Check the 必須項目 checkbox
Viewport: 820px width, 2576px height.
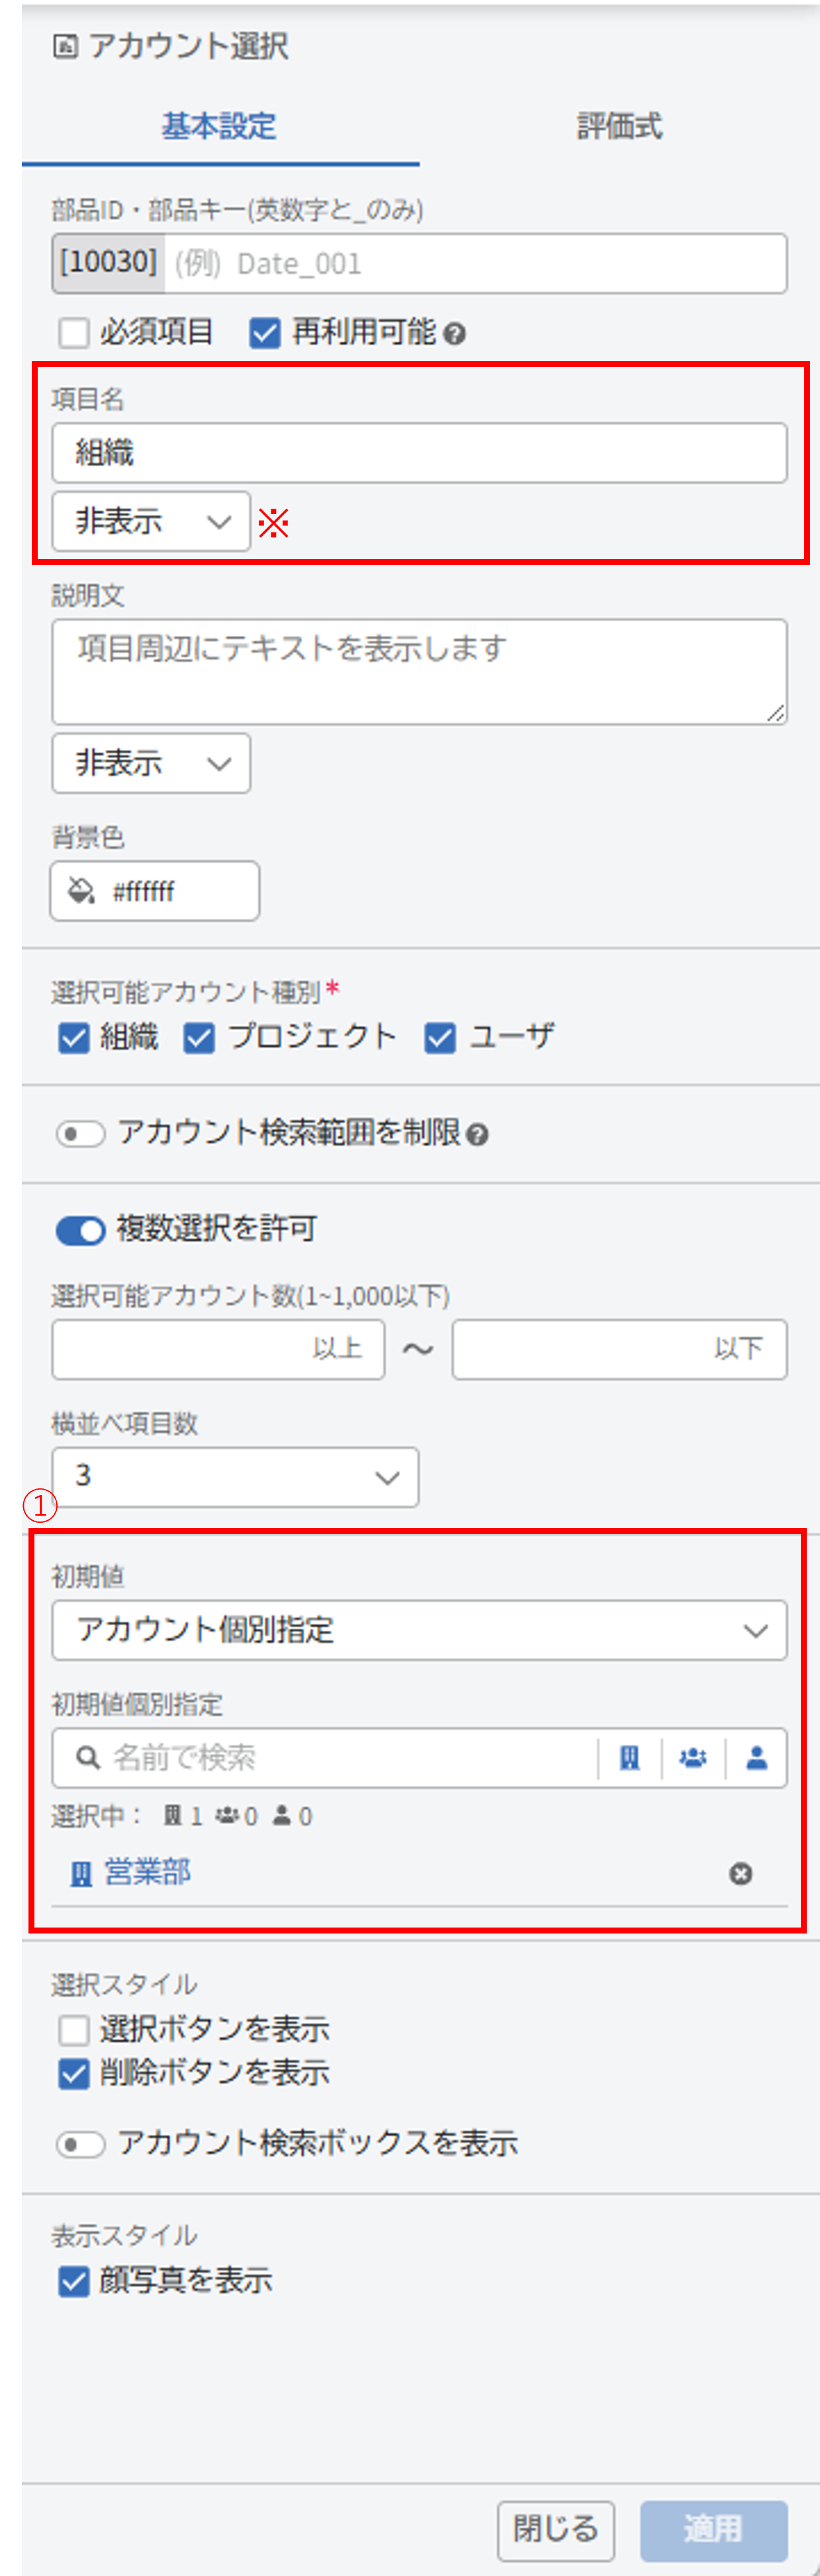[x=74, y=332]
